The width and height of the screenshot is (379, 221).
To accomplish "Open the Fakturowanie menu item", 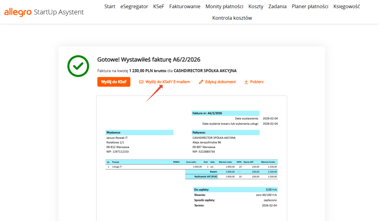I will (185, 6).
